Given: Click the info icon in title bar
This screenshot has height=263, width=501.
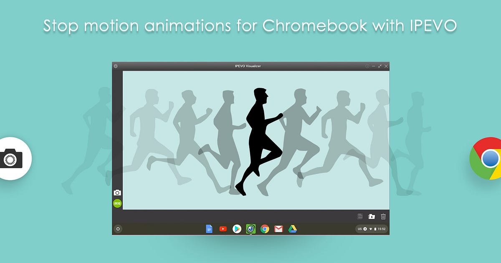Looking at the screenshot, I should point(367,66).
